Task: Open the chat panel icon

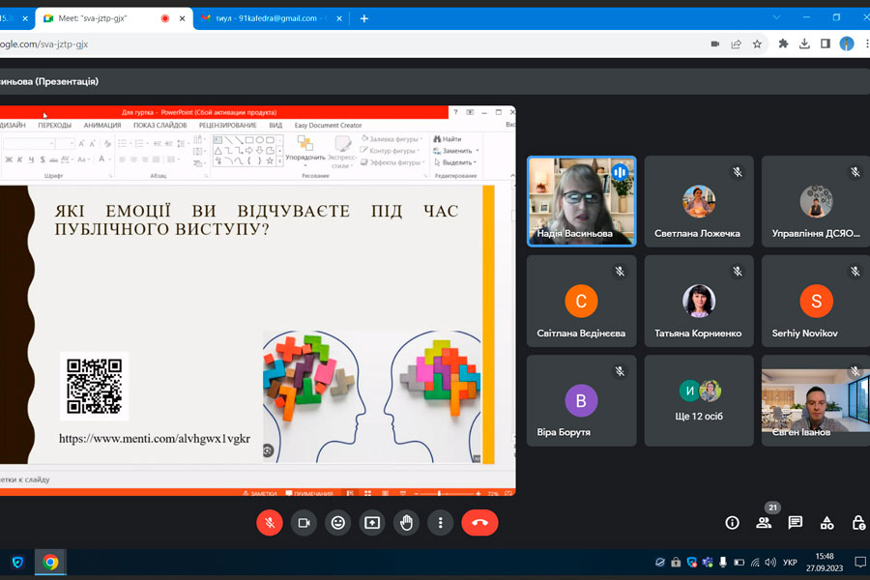Action: pos(795,522)
